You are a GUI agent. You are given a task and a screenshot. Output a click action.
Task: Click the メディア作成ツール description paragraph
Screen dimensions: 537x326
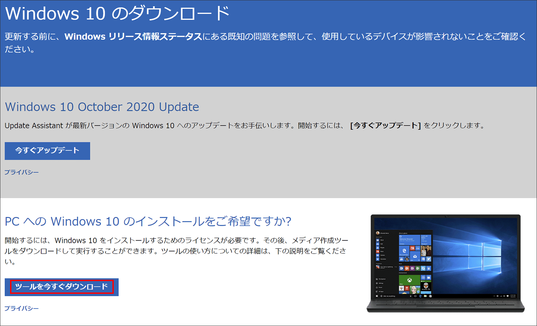[x=177, y=251]
